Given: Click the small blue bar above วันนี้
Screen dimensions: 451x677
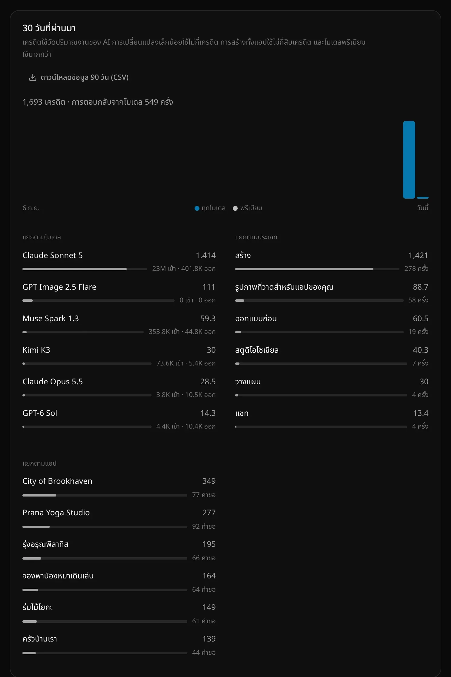Looking at the screenshot, I should pos(423,198).
